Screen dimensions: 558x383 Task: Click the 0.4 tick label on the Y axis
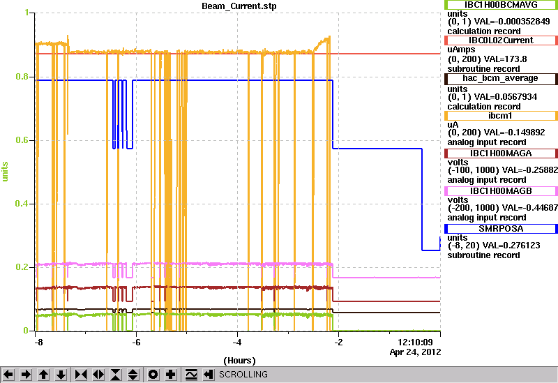click(22, 204)
